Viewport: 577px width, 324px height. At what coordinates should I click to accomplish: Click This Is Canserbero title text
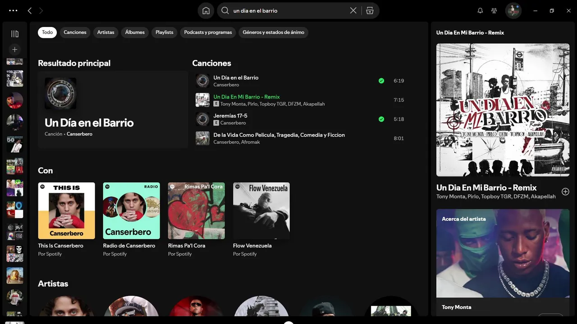61,246
